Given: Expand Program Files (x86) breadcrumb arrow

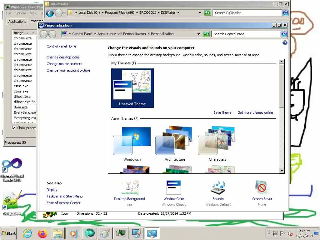Looking at the screenshot, I should click(137, 12).
